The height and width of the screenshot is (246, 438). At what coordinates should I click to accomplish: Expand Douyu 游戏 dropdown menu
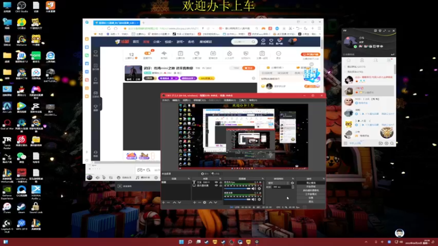pos(180,42)
